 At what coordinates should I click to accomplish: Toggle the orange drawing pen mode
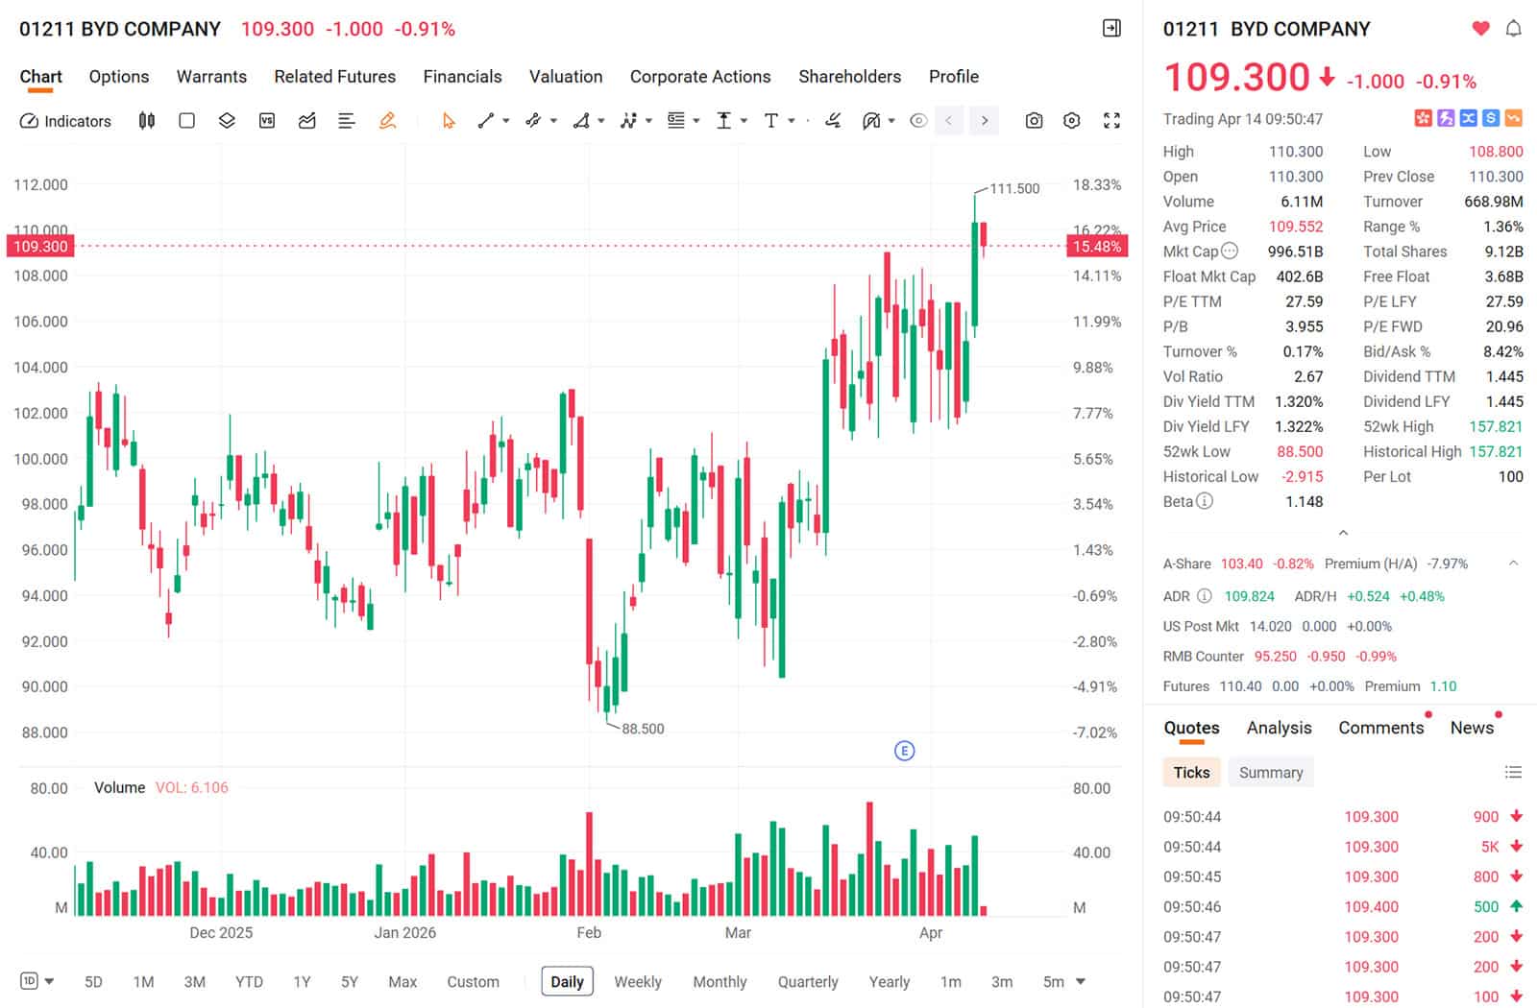pyautogui.click(x=387, y=121)
